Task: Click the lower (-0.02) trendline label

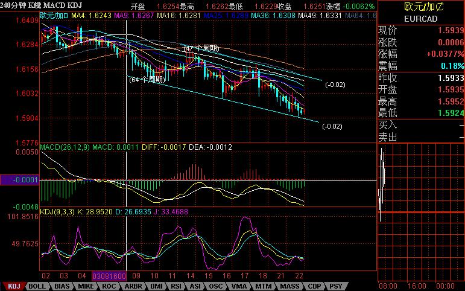Action: 332,127
